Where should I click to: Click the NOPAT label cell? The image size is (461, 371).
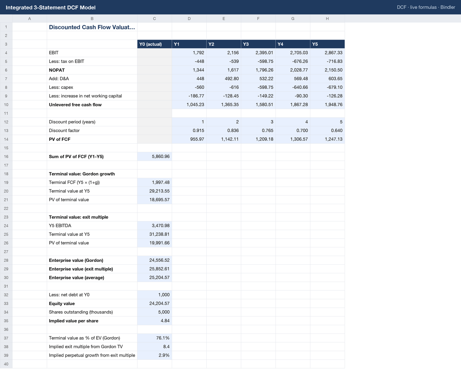tap(92, 70)
